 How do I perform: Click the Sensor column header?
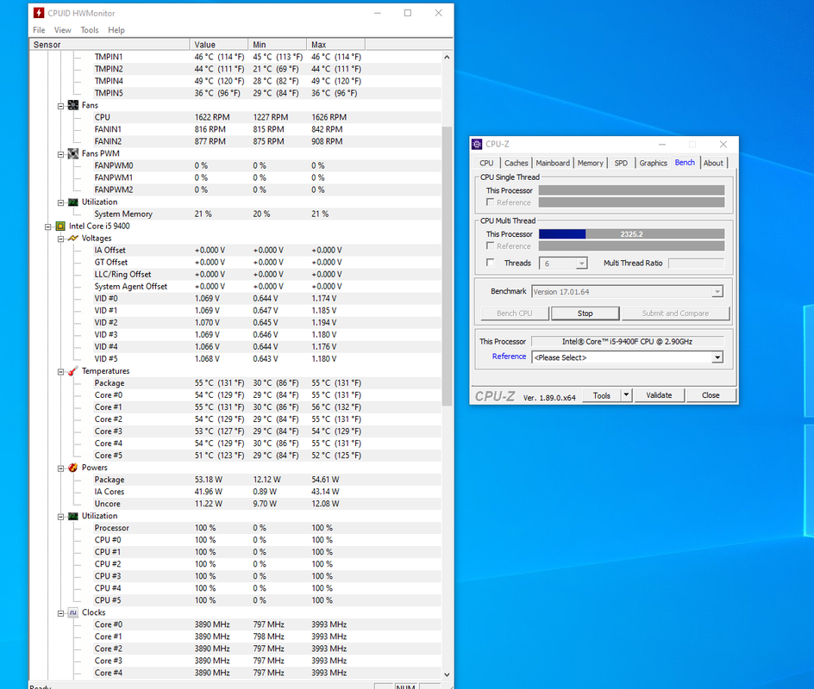[x=110, y=45]
